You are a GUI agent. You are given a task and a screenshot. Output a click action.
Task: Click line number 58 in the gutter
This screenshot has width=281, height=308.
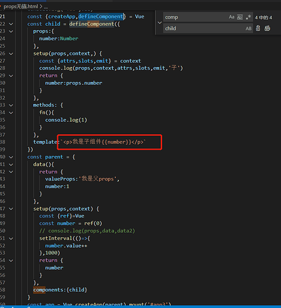[2, 290]
